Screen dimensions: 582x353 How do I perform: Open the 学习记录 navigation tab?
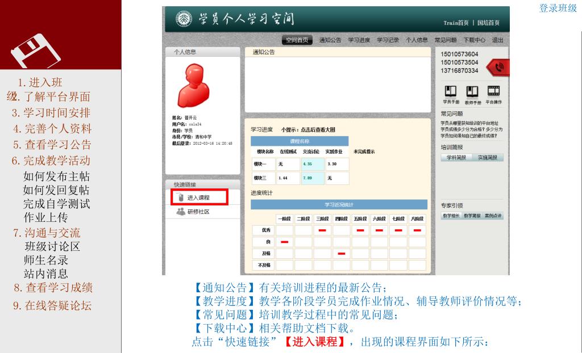click(x=388, y=40)
